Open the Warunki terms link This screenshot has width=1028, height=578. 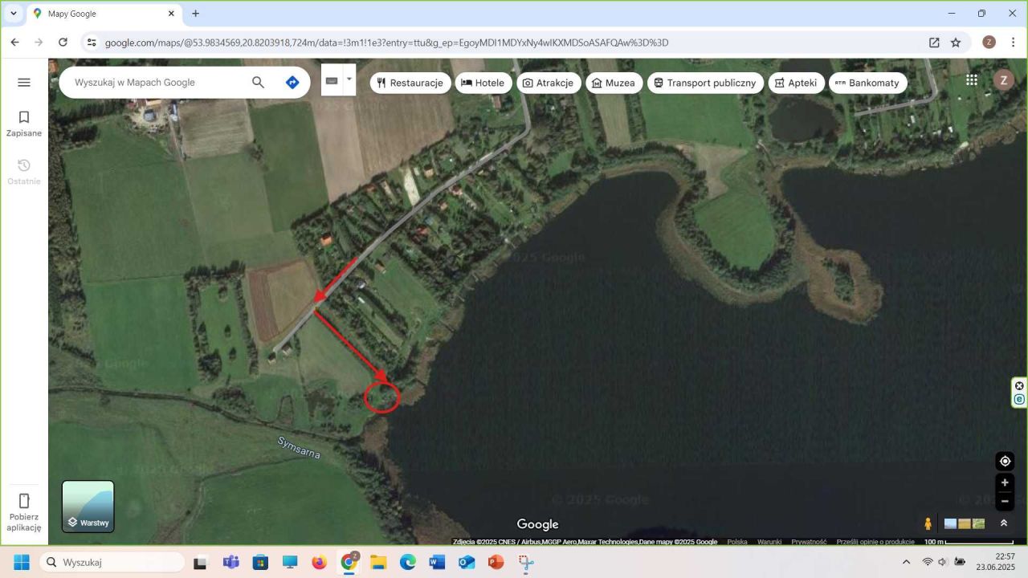pos(769,542)
